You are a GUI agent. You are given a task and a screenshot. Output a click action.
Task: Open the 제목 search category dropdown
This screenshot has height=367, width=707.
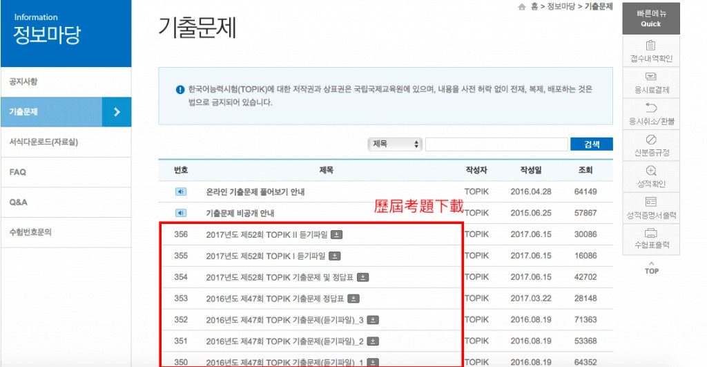pyautogui.click(x=396, y=144)
